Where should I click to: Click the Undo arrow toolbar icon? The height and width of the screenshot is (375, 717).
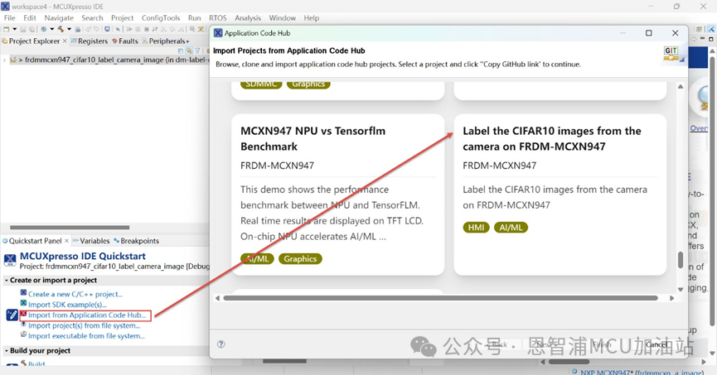(88, 29)
